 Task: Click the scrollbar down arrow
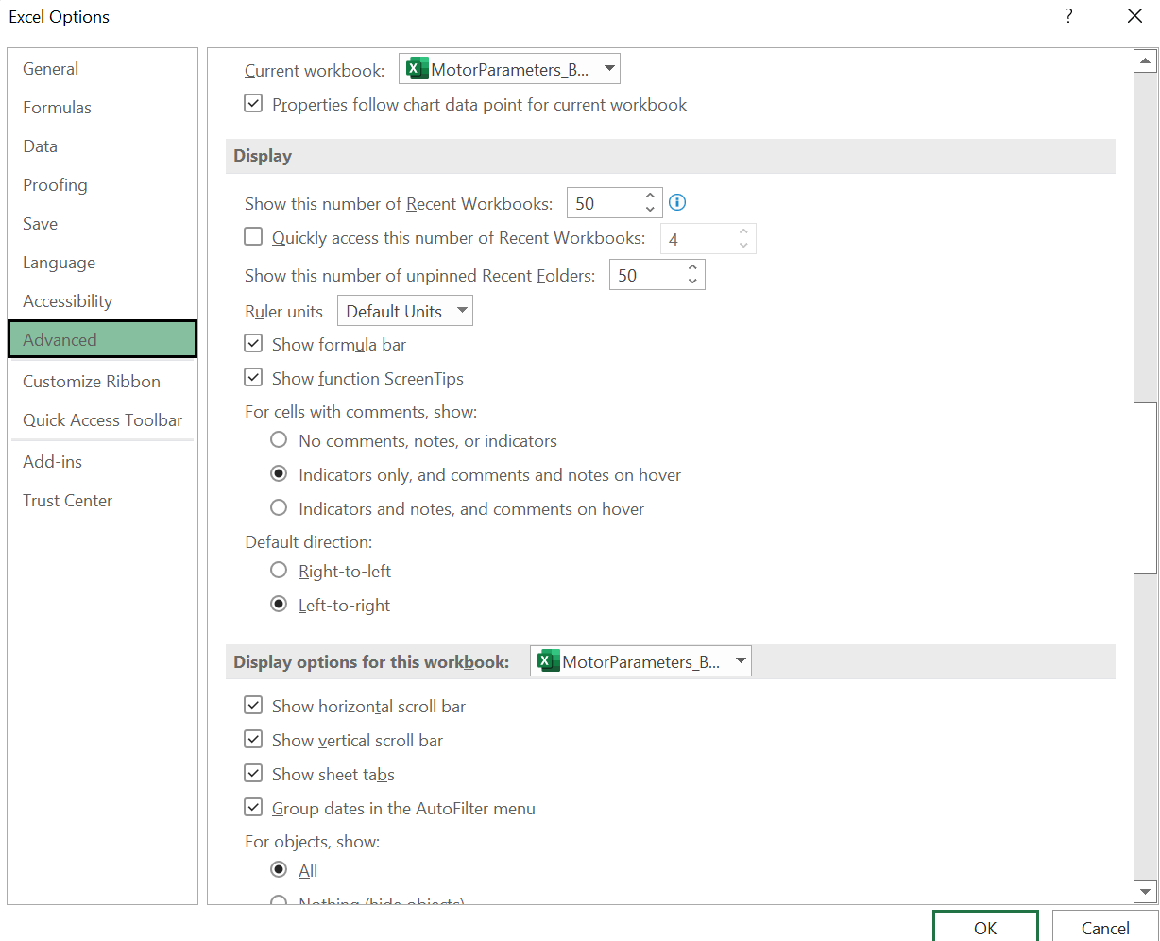tap(1145, 890)
